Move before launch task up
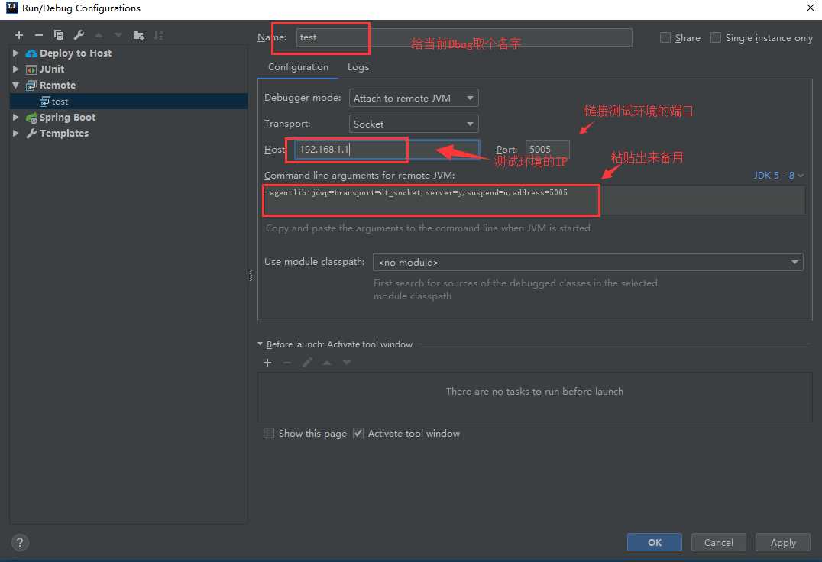 point(327,363)
